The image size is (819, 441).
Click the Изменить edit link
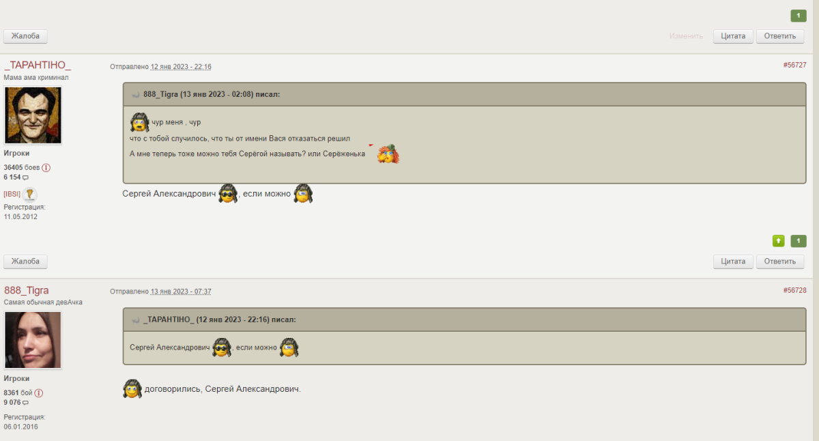686,36
